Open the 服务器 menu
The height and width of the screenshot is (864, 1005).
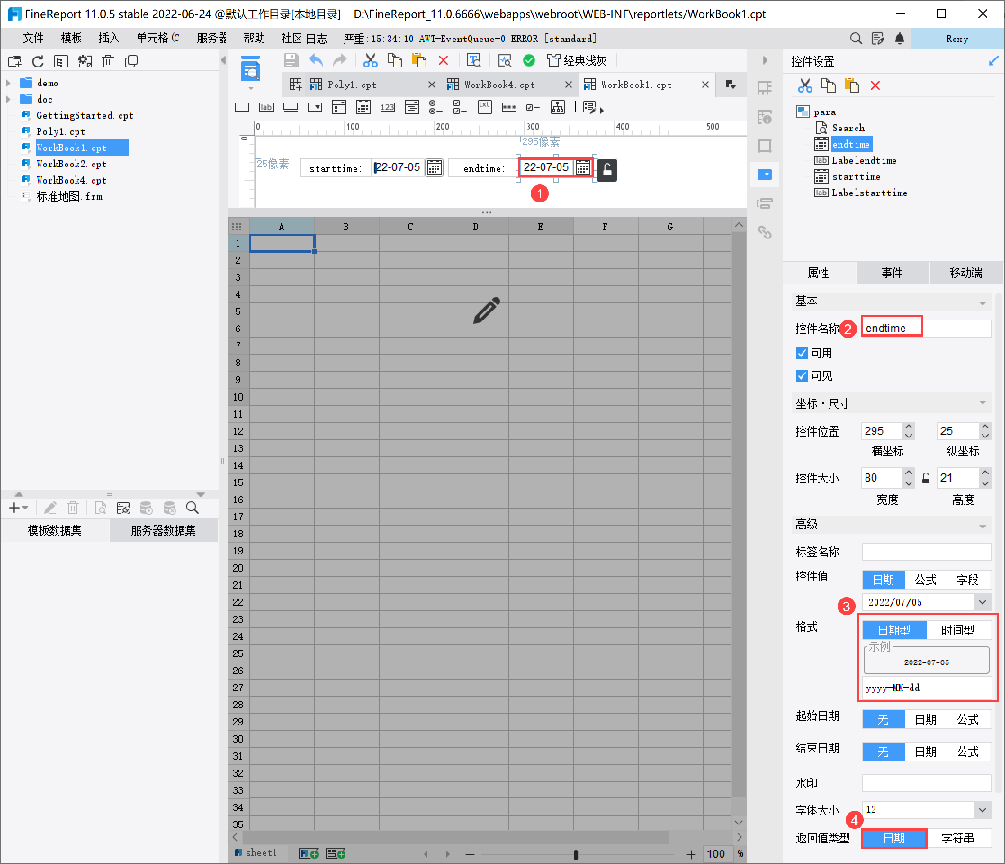tap(211, 38)
